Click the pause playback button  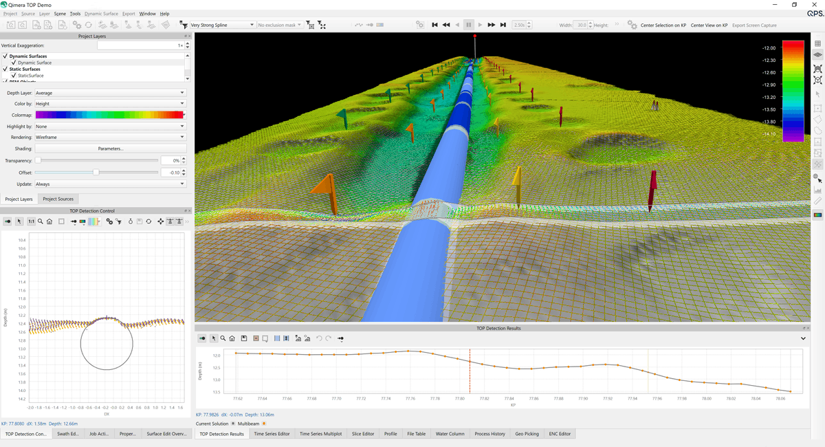[x=469, y=25]
